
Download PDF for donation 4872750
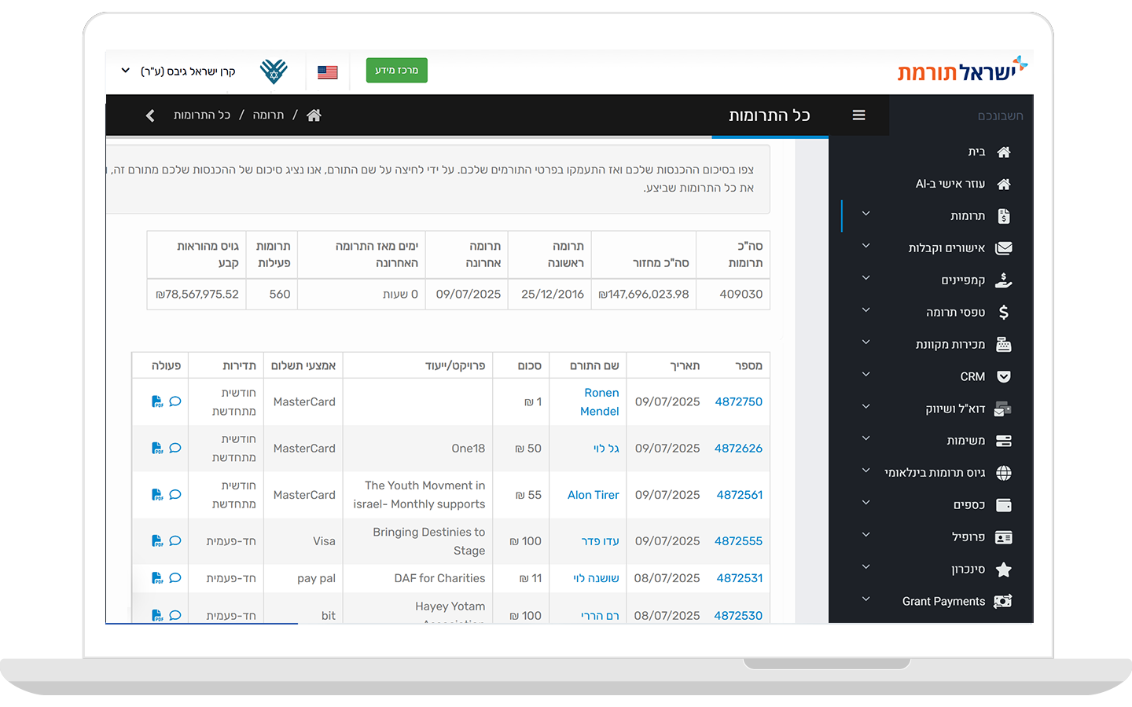[157, 401]
